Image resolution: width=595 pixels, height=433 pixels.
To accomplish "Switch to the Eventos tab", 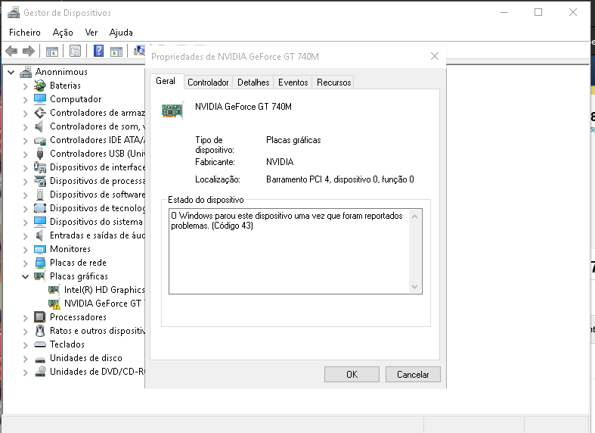I will coord(293,83).
